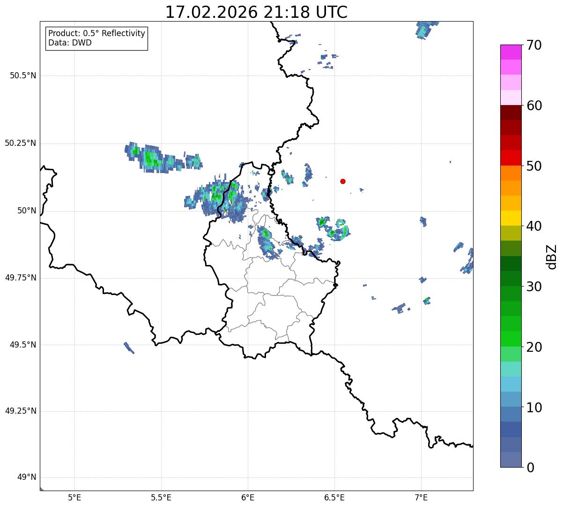Screen dimensions: 563x507
Task: Click the 7°E longitude label
Action: pos(421,497)
